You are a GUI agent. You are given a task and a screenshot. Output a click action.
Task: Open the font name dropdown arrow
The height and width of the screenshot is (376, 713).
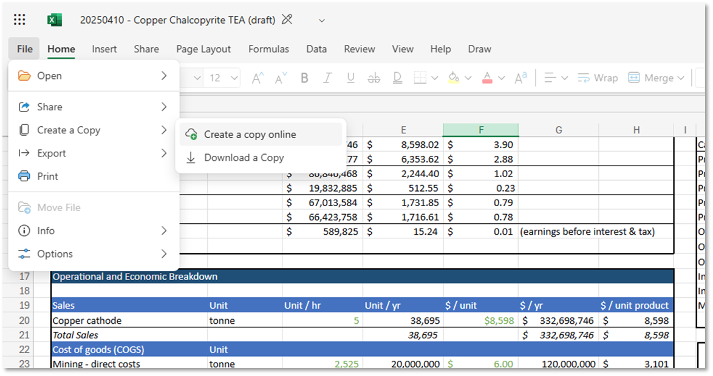[197, 78]
